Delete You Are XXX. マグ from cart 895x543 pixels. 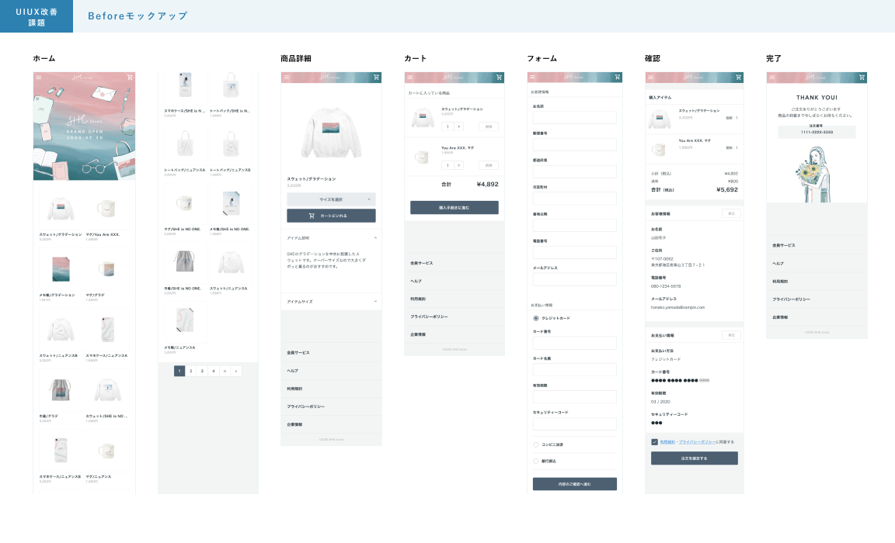489,165
